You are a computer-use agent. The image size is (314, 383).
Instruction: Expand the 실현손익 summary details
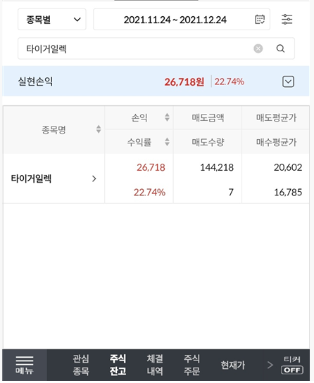coord(288,82)
